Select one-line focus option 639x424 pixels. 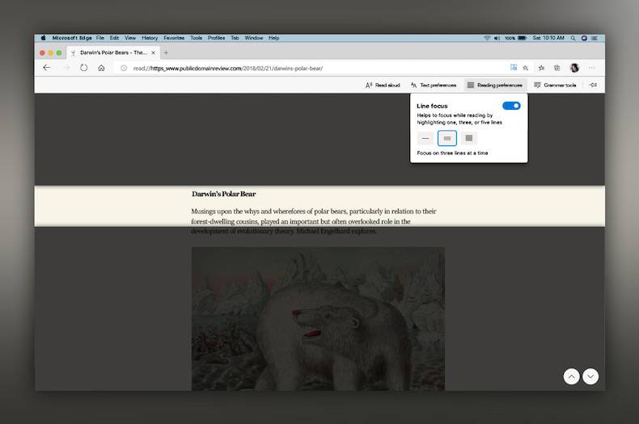[x=425, y=138]
